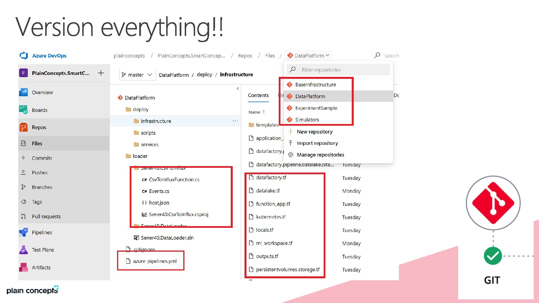
Task: Click New repository option
Action: [x=314, y=132]
